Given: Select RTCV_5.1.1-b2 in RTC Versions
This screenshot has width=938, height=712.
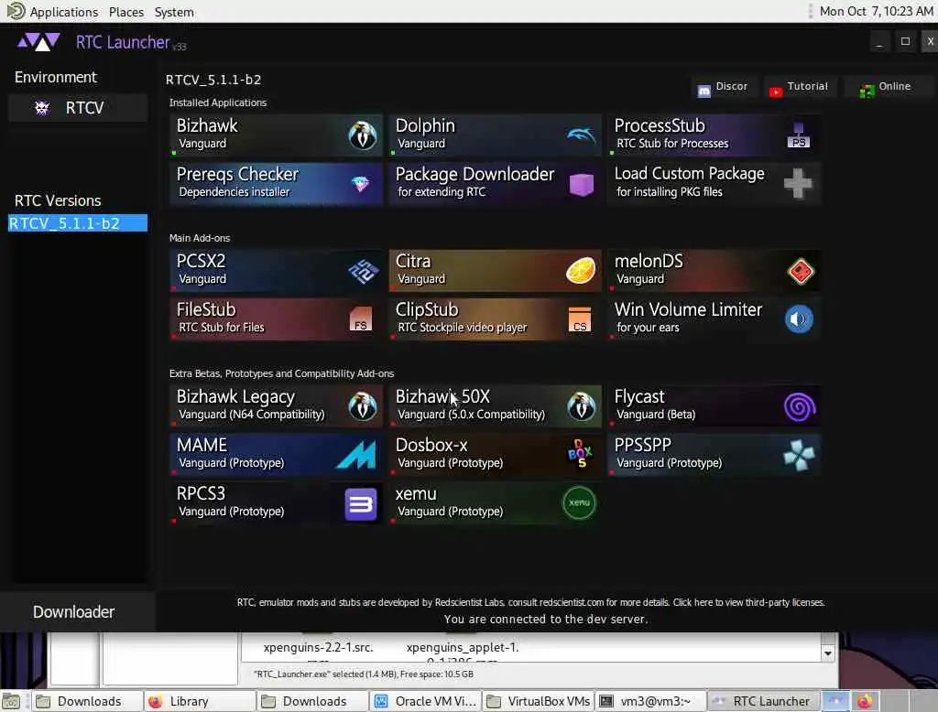Looking at the screenshot, I should [x=78, y=223].
